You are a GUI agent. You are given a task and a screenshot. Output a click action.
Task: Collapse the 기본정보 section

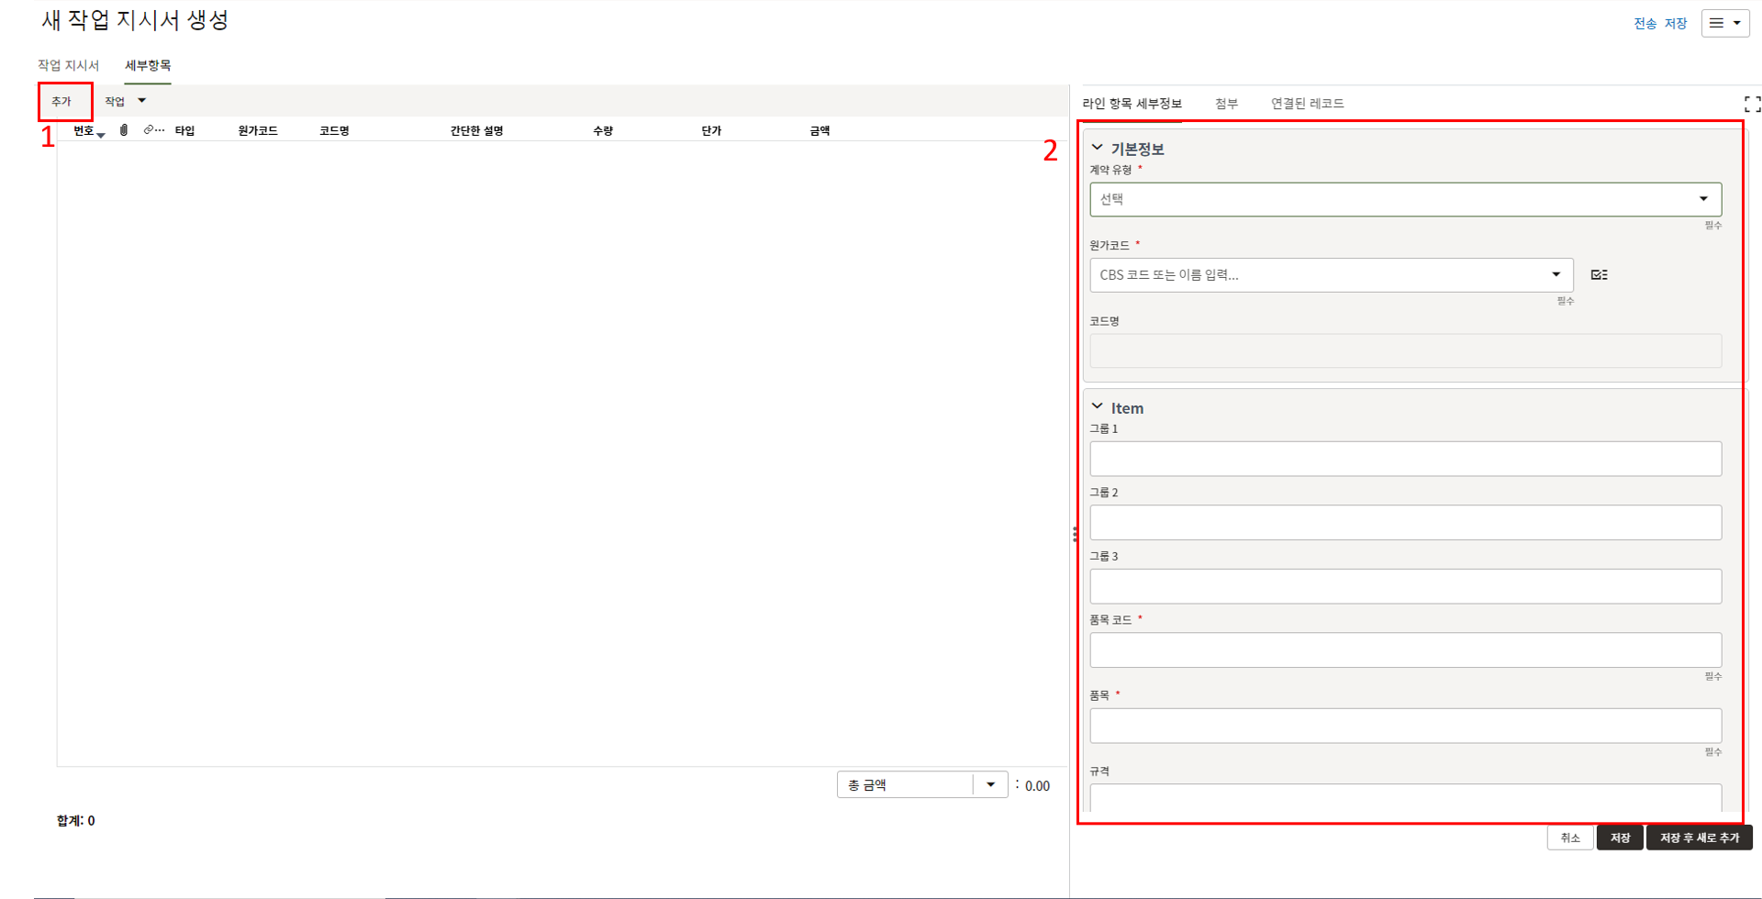pyautogui.click(x=1097, y=148)
